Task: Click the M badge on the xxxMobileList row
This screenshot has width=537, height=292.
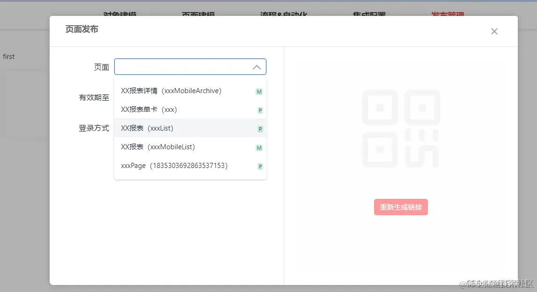Action: point(259,148)
